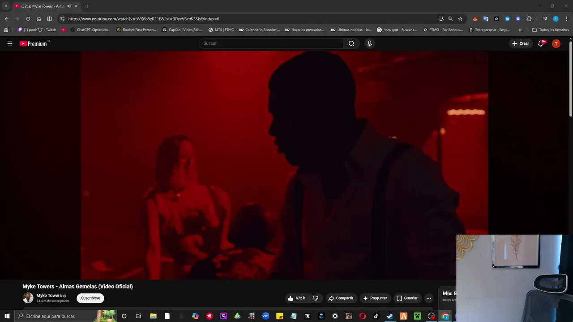Open the CapCut Video Edit bookmark
This screenshot has width=573, height=322.
182,30
